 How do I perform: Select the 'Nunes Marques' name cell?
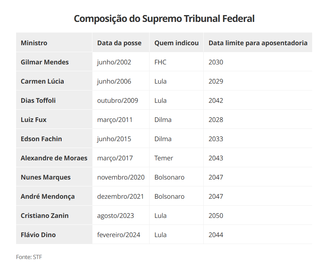(x=46, y=177)
